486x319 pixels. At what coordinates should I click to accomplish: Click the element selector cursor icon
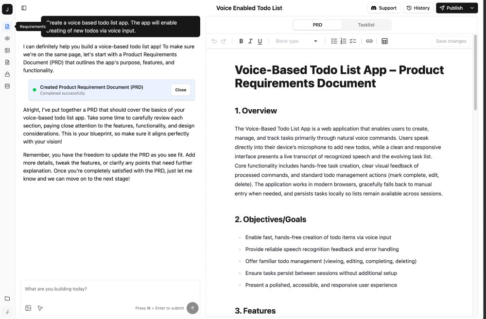click(40, 308)
